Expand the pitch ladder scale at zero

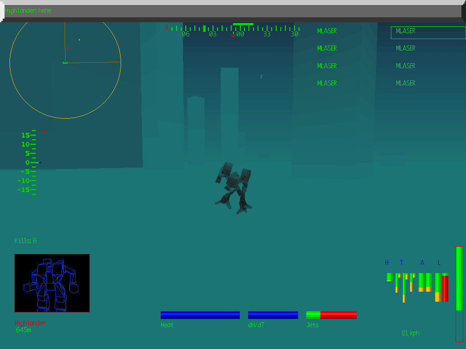coord(28,162)
